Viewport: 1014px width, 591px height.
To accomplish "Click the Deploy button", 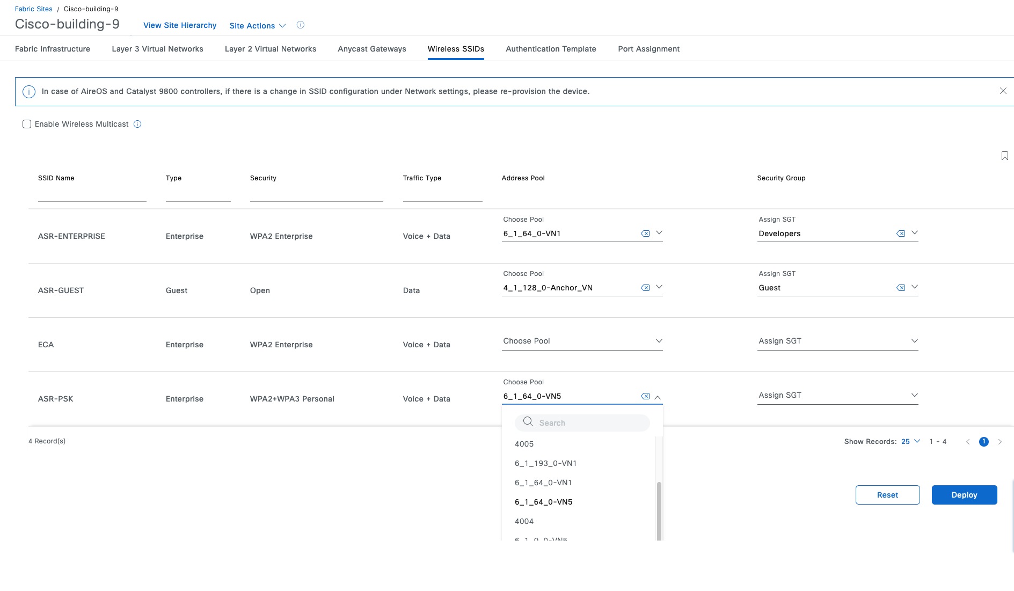I will click(964, 494).
